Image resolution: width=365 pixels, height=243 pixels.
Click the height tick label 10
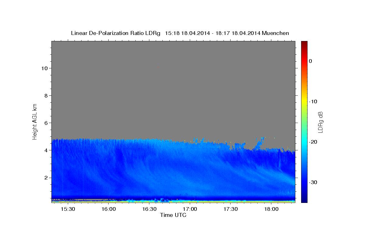(x=45, y=68)
